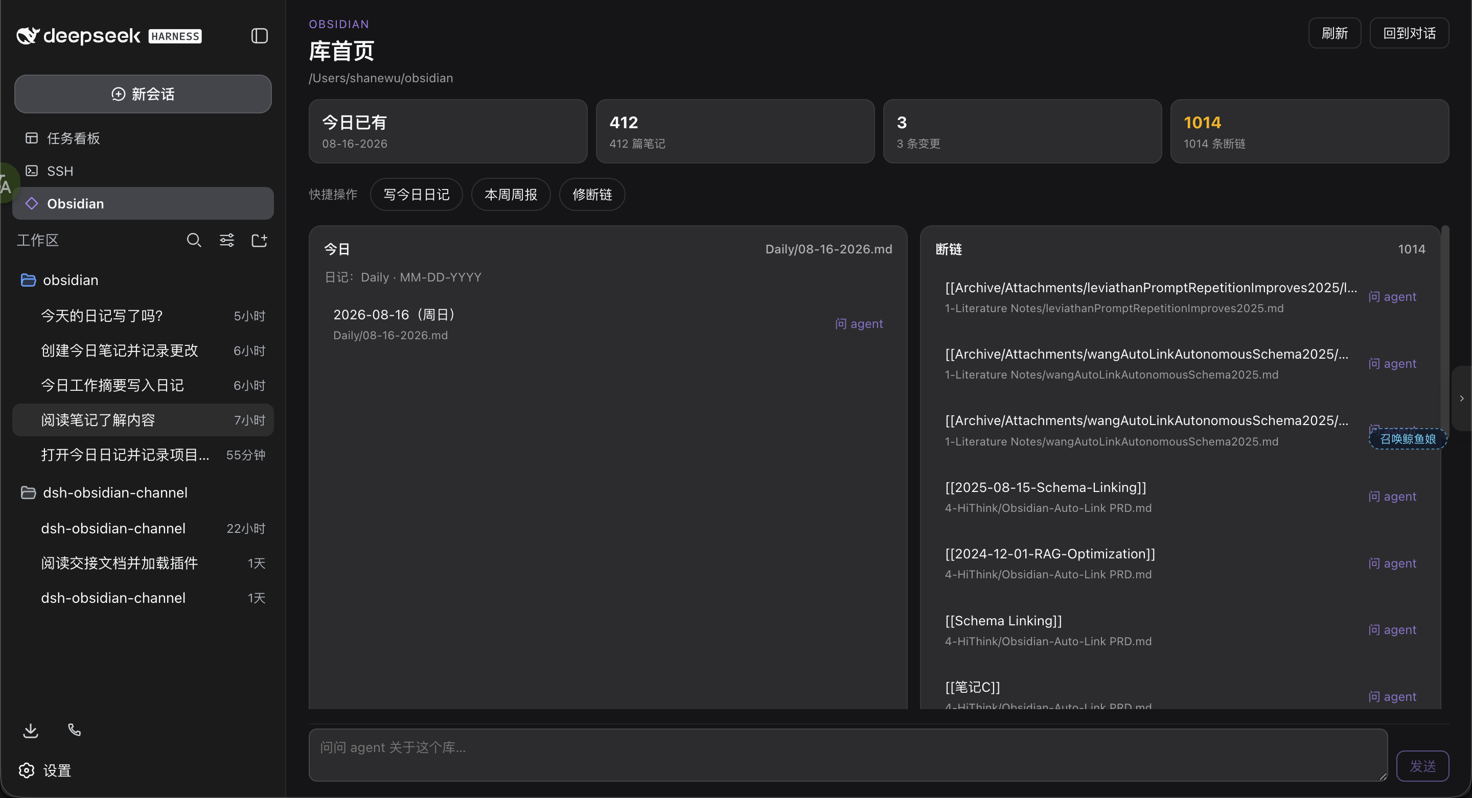The image size is (1472, 798).
Task: Click the 修断链 quick action
Action: [x=592, y=195]
